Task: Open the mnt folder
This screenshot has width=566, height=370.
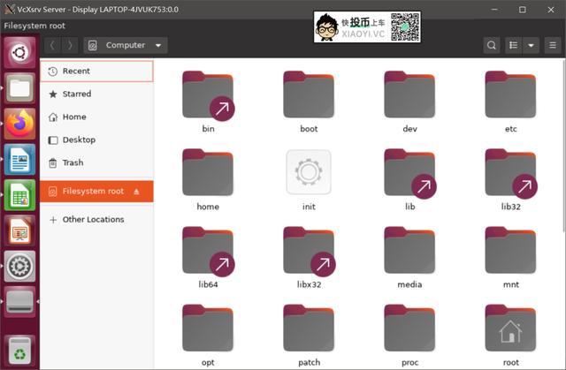Action: pos(510,251)
